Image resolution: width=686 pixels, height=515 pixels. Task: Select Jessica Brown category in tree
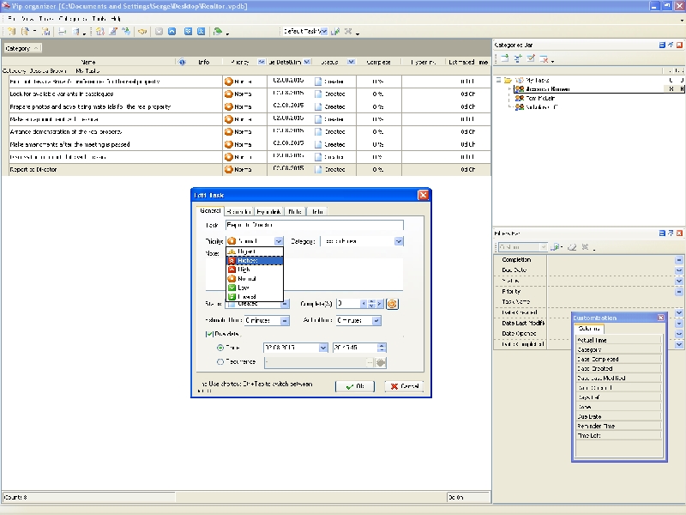[548, 88]
